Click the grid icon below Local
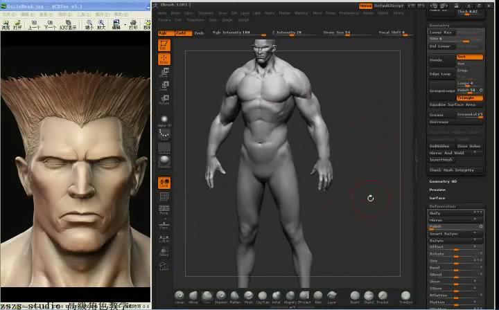 coord(164,197)
